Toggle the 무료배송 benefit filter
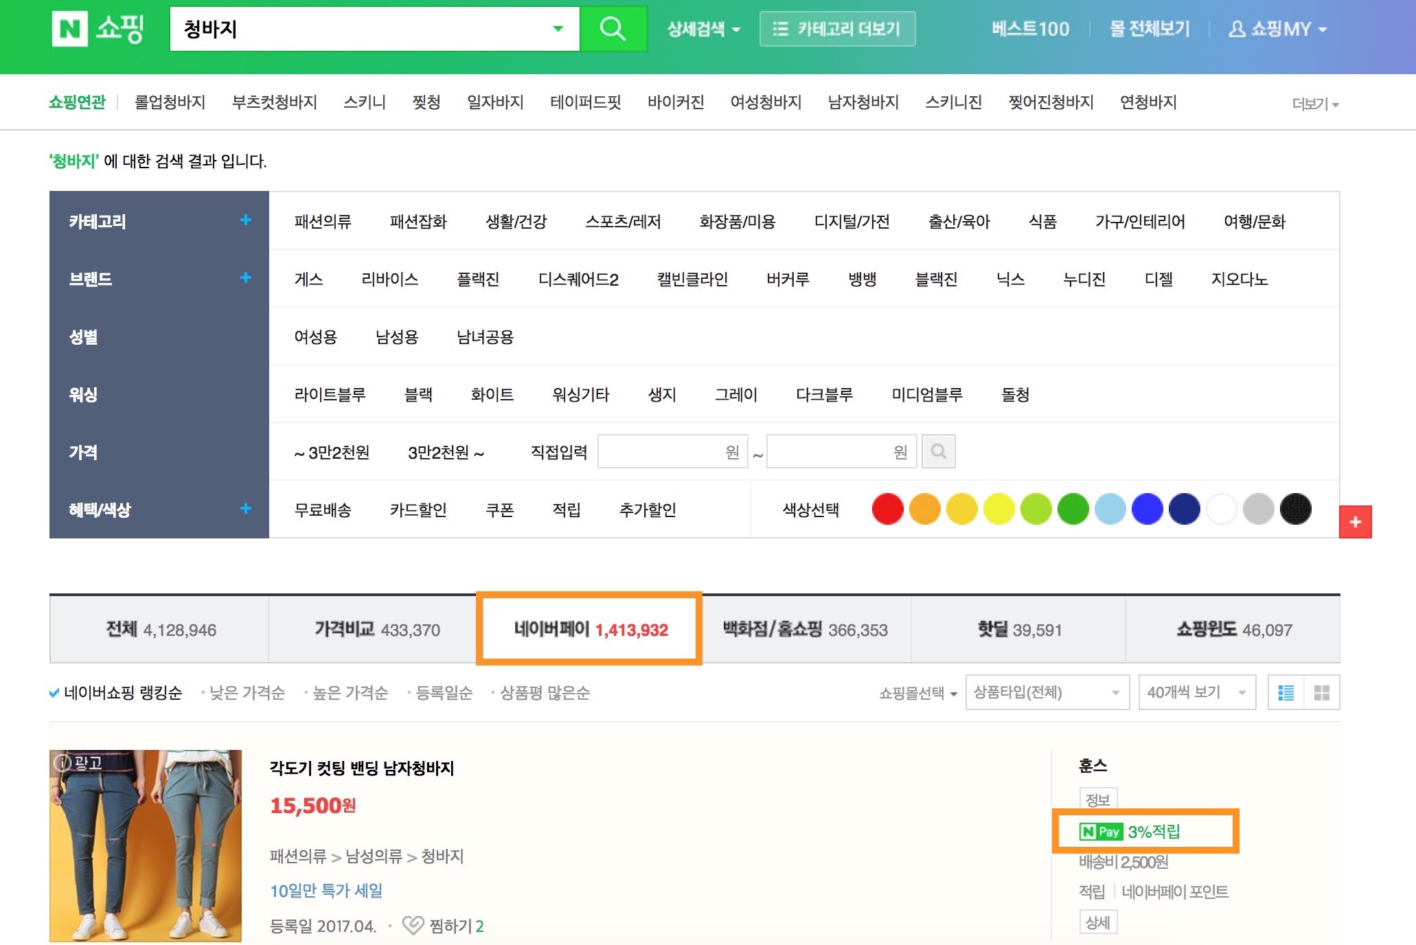 tap(323, 510)
